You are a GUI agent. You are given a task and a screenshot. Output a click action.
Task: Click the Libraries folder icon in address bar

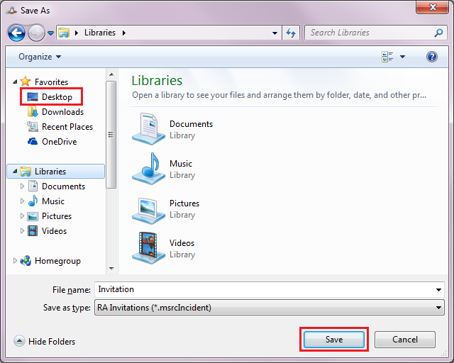coord(64,33)
